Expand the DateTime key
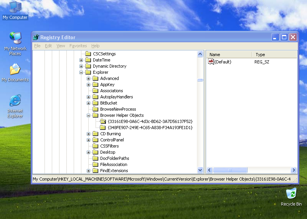This screenshot has height=219, width=307. tap(81, 60)
